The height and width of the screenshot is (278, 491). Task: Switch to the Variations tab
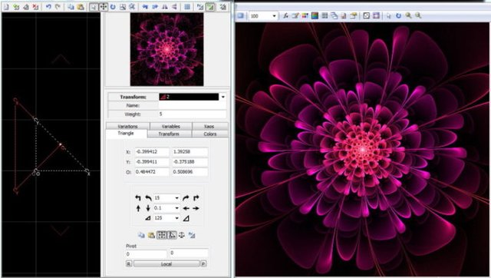click(128, 126)
